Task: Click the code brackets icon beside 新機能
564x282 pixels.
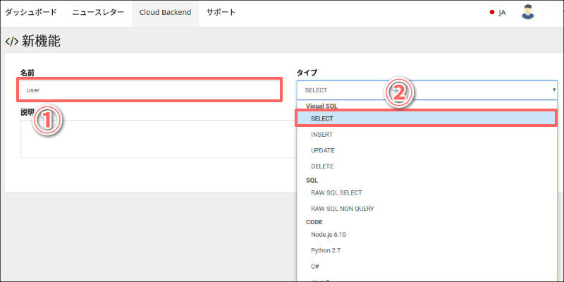Action: coord(11,42)
